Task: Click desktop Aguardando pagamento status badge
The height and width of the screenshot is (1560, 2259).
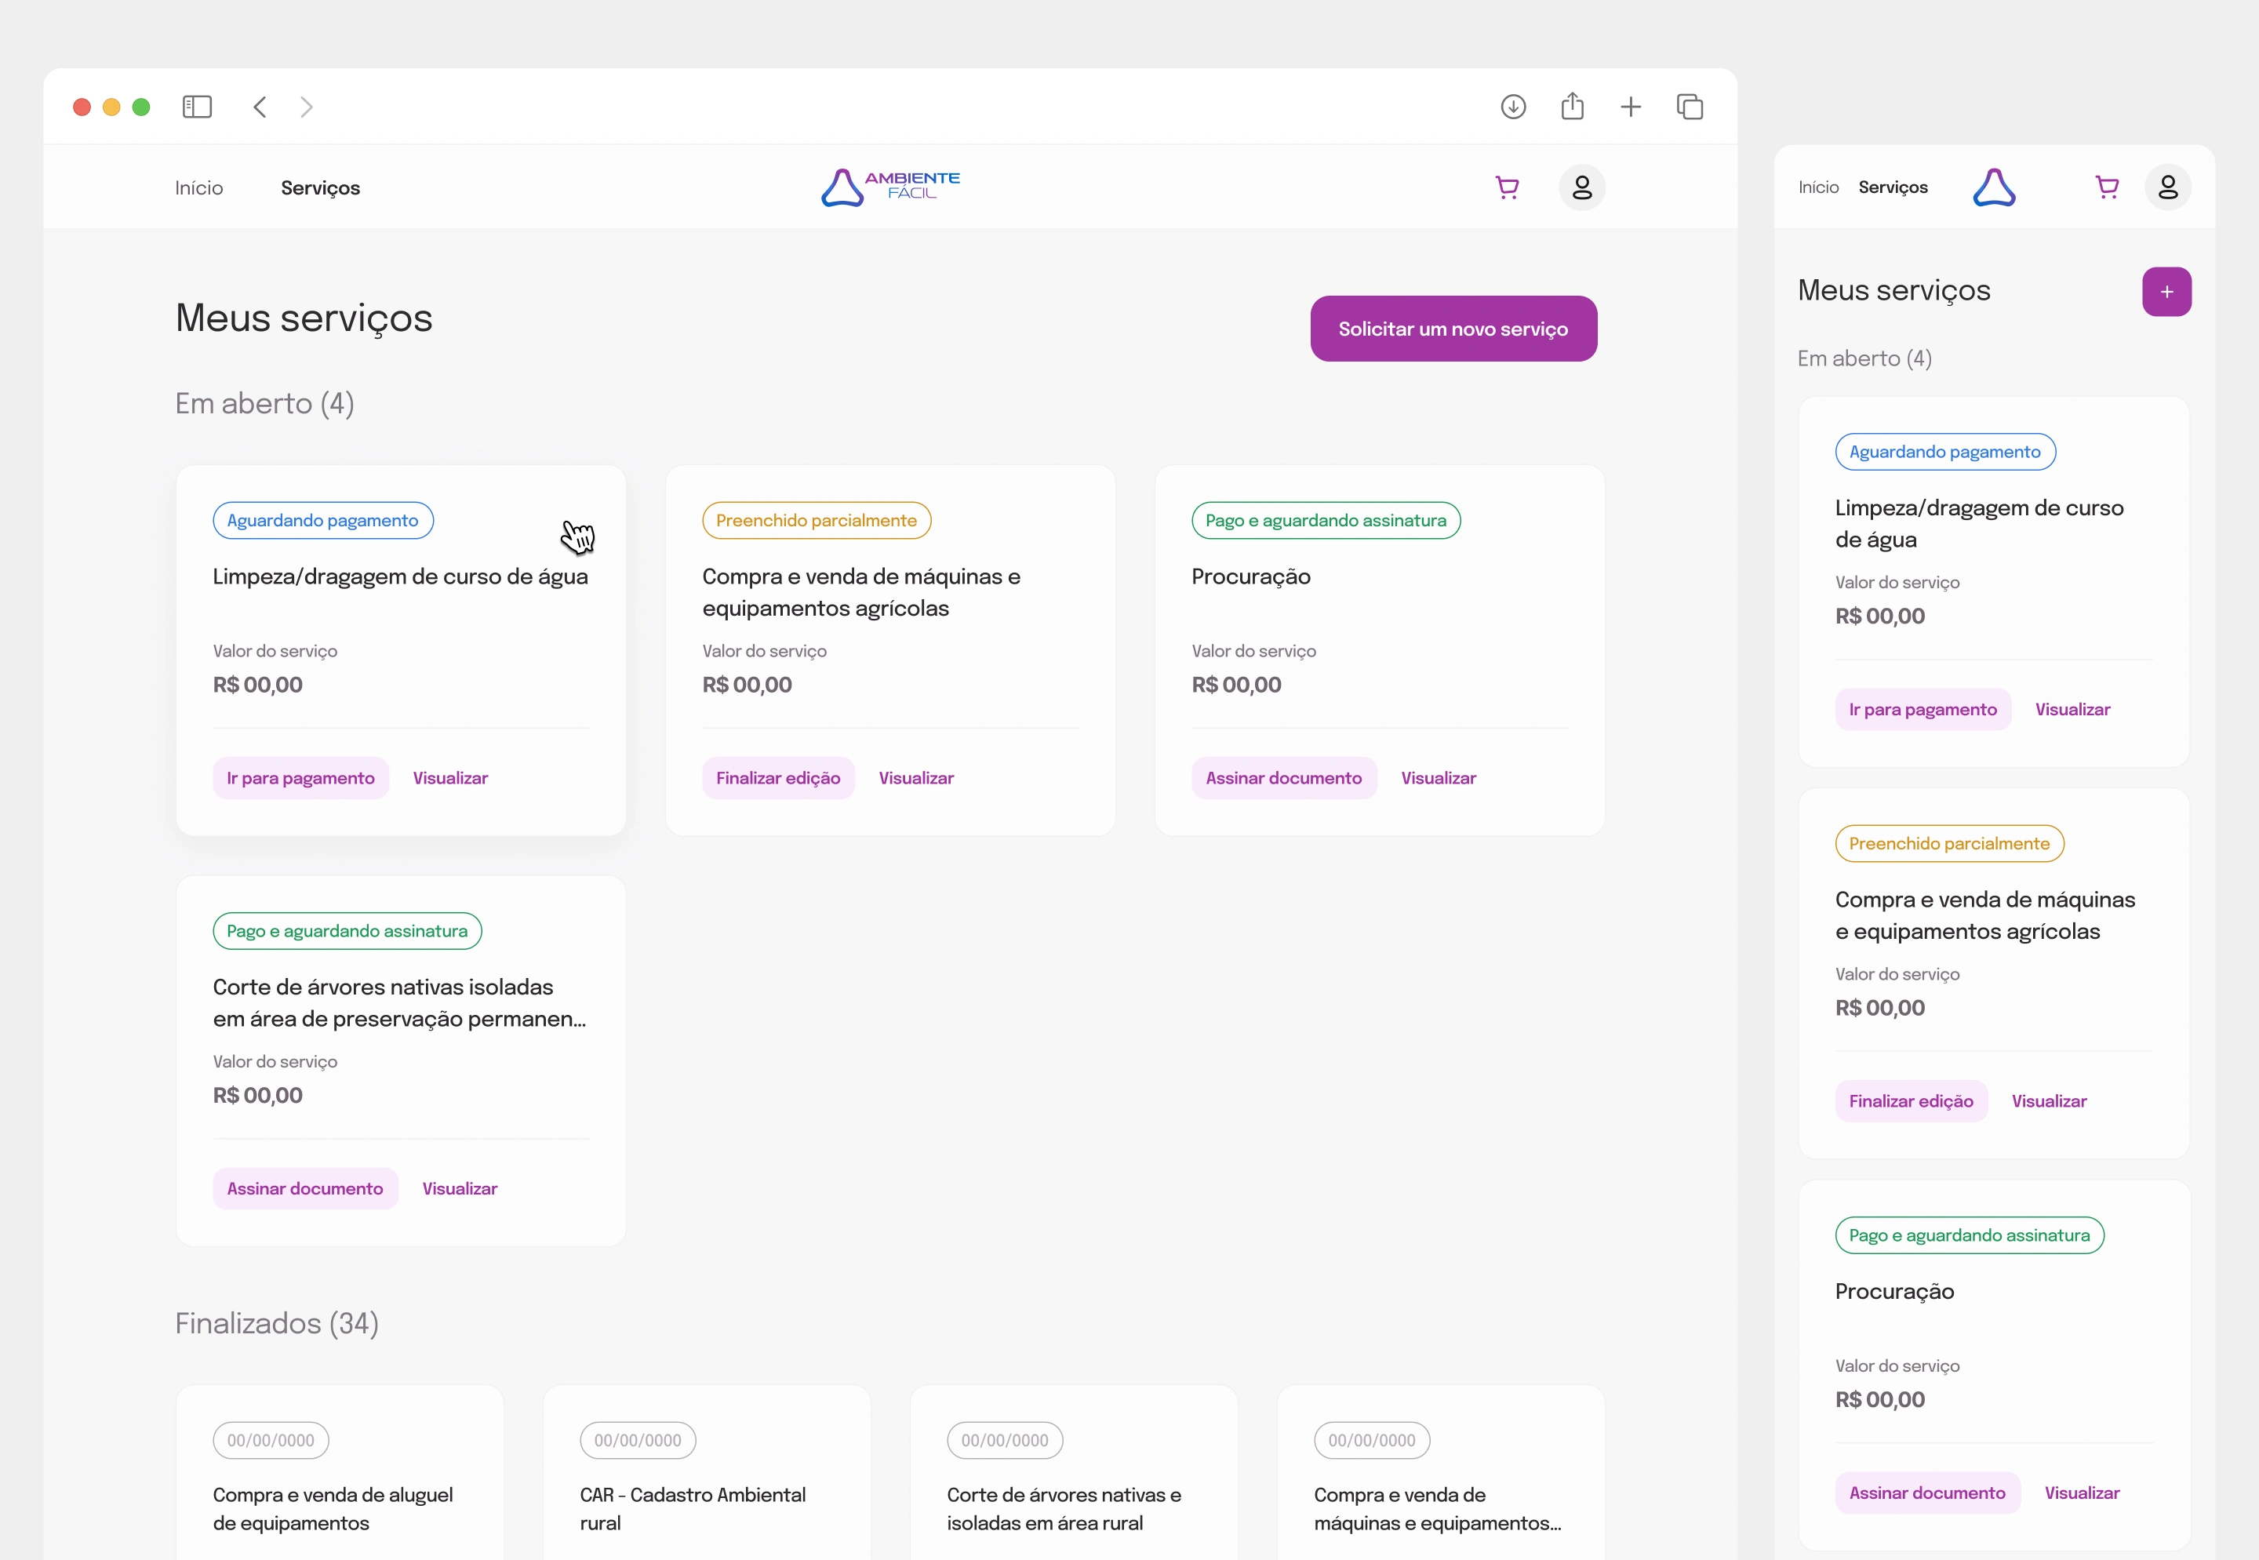Action: point(322,520)
